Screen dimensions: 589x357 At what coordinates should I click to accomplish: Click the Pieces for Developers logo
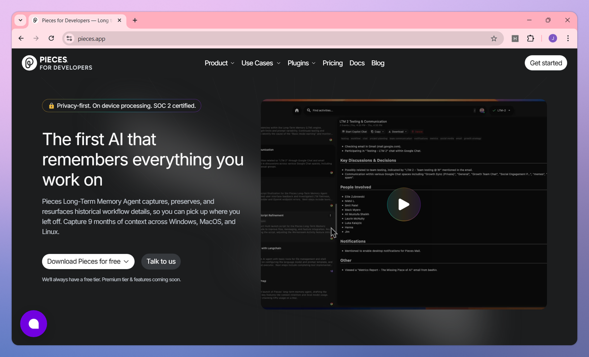[x=57, y=63]
